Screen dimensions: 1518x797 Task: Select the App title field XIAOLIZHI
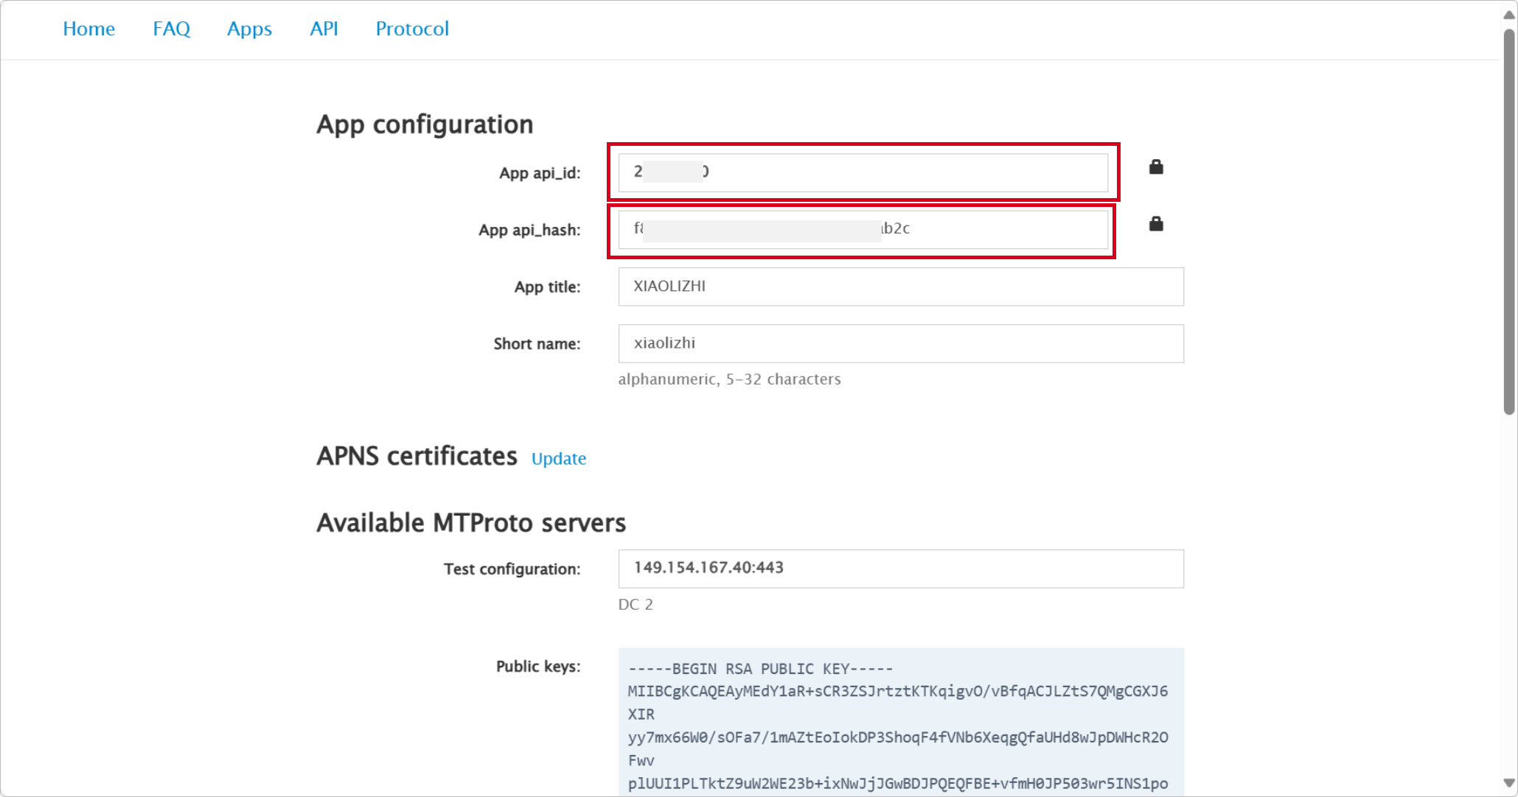point(900,287)
